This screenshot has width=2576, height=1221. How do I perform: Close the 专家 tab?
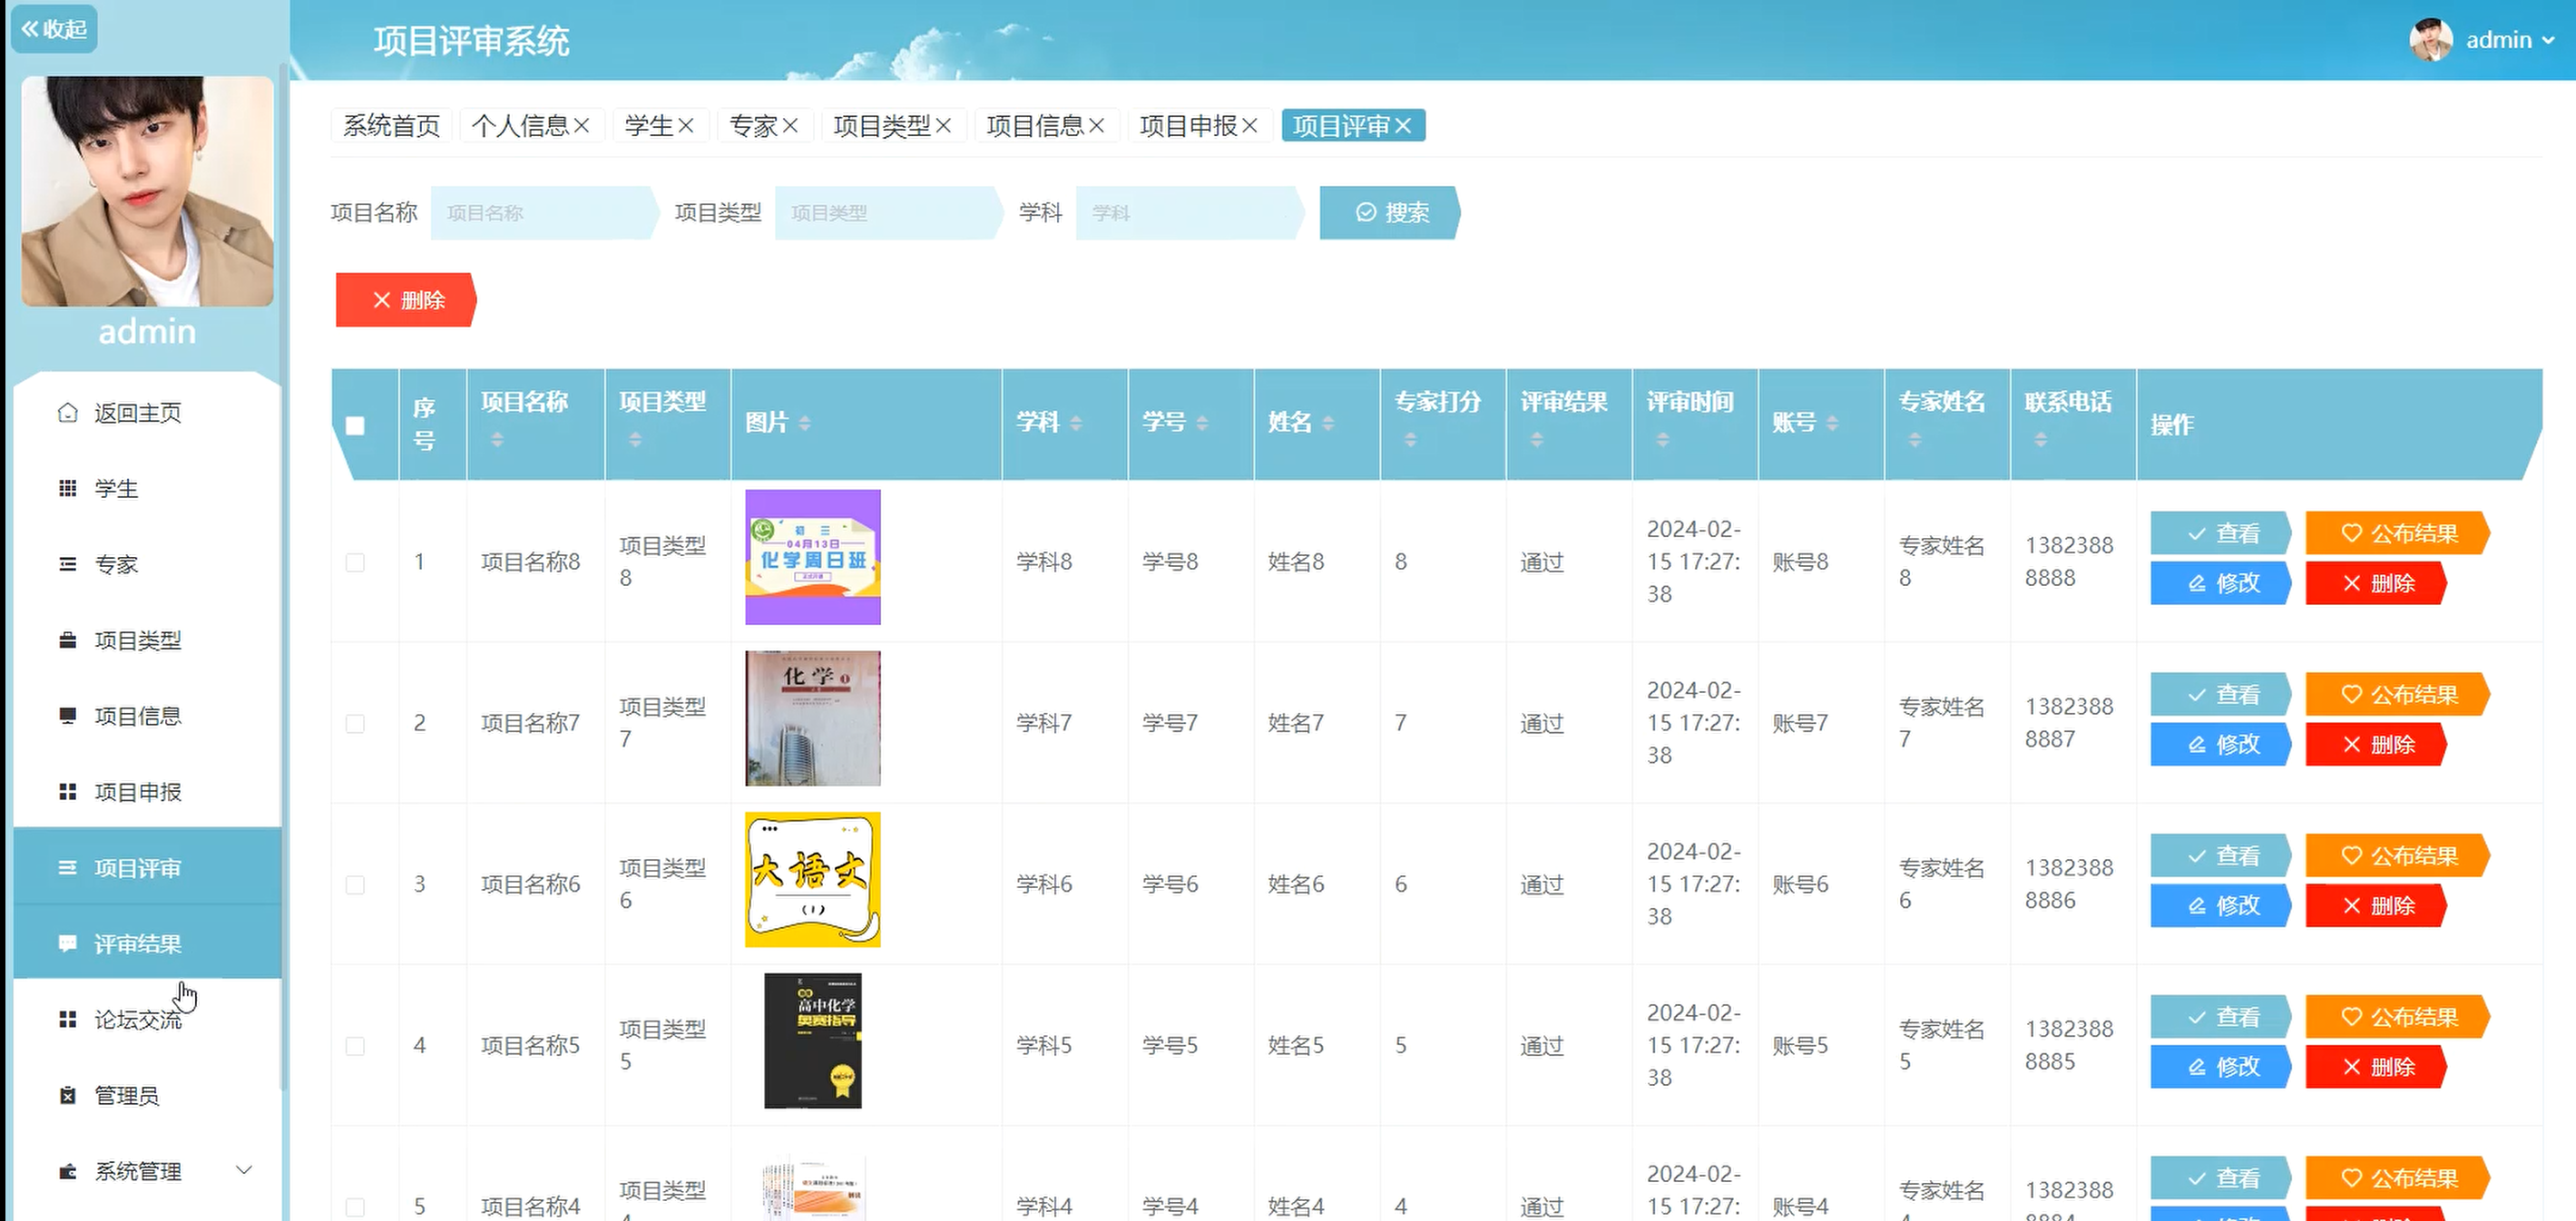[x=789, y=126]
